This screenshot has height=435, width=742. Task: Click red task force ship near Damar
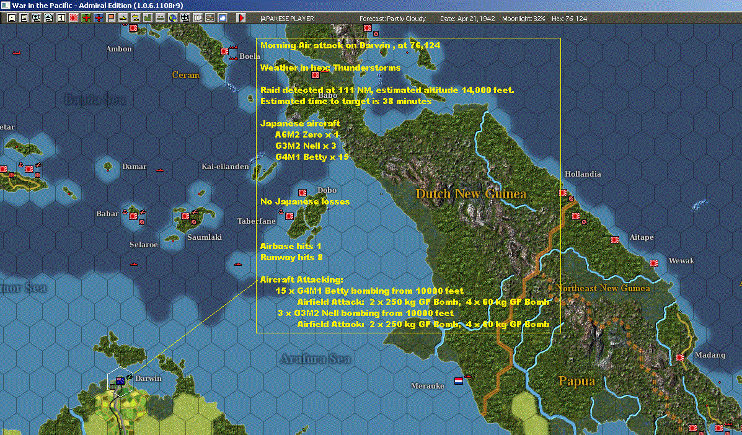click(160, 169)
